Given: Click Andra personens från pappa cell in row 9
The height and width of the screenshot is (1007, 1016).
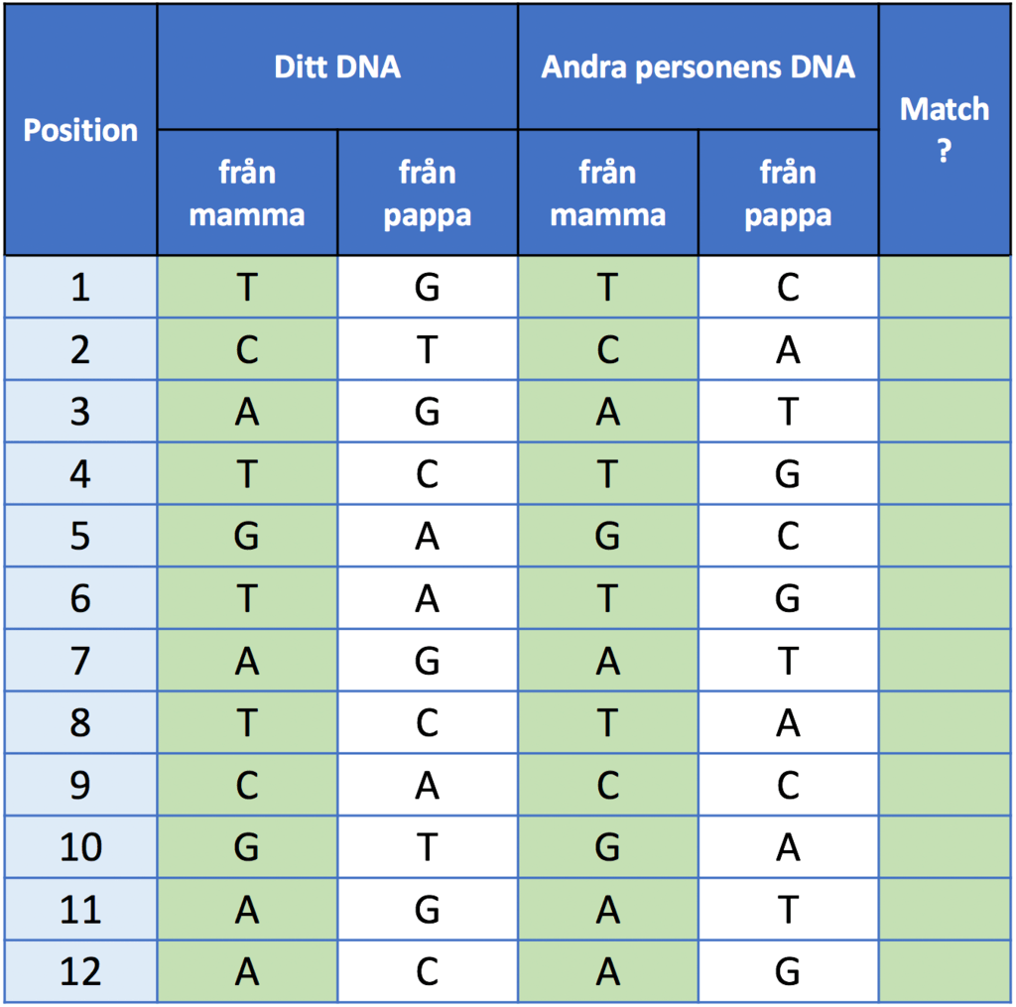Looking at the screenshot, I should pyautogui.click(x=788, y=785).
